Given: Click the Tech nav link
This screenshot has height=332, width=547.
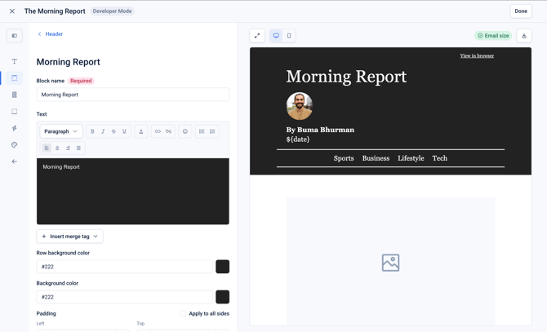Looking at the screenshot, I should 439,158.
